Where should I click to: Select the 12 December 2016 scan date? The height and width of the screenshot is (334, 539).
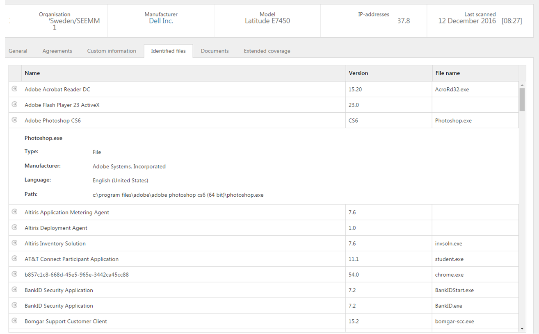pyautogui.click(x=467, y=21)
